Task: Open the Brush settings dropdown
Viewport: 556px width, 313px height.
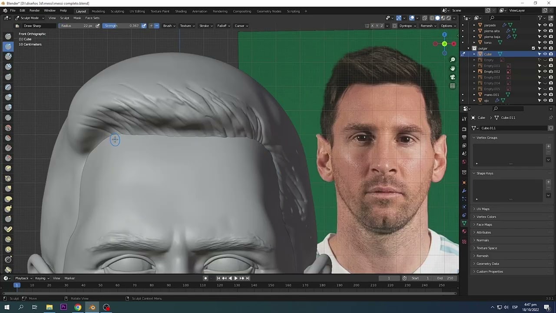Action: [169, 26]
